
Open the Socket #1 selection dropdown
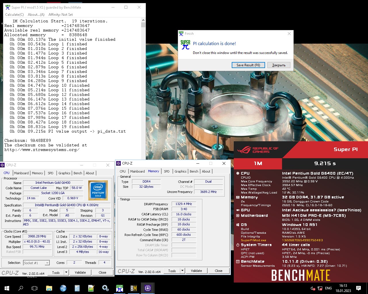36,263
